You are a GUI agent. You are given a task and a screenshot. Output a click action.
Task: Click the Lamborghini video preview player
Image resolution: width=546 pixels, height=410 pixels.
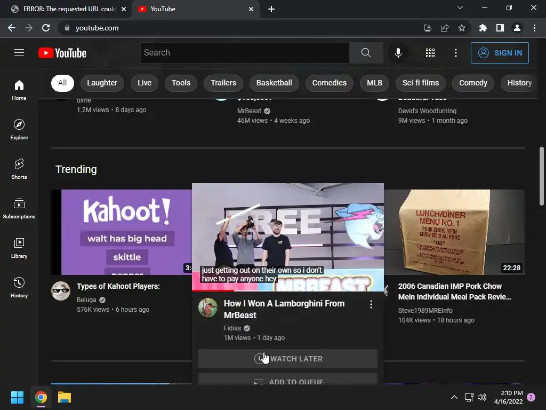287,237
